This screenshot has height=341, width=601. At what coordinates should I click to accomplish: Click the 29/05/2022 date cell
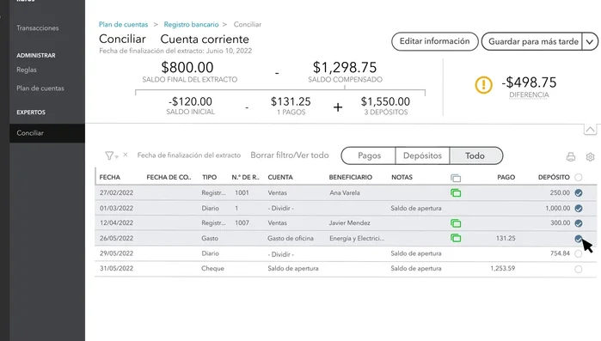click(117, 253)
